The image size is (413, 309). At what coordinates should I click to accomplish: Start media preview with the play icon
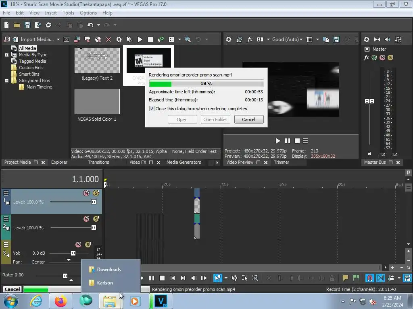pos(140,39)
